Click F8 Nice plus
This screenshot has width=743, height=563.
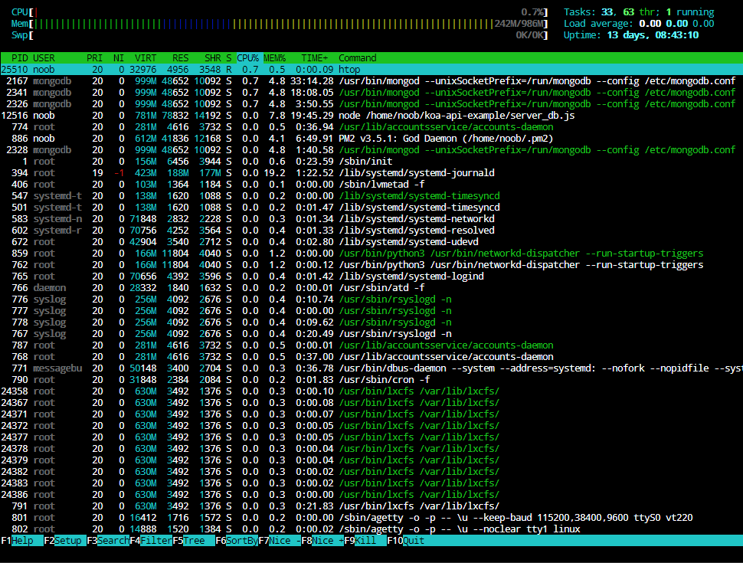[322, 540]
